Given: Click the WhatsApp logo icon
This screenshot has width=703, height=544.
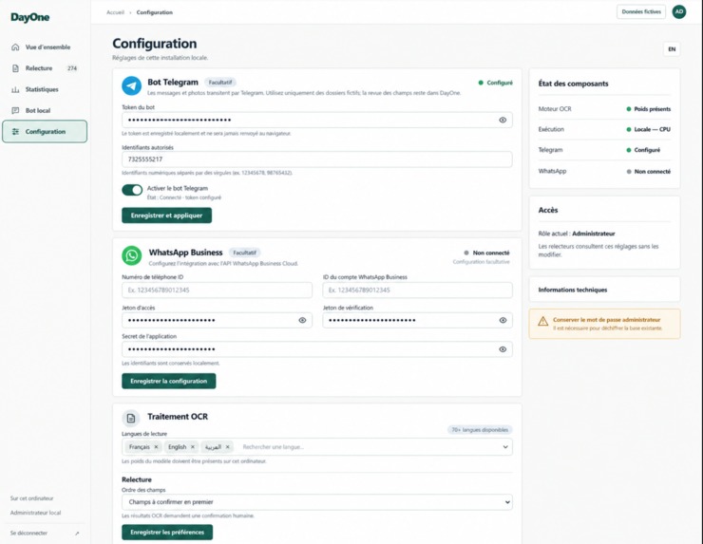Looking at the screenshot, I should click(x=131, y=255).
